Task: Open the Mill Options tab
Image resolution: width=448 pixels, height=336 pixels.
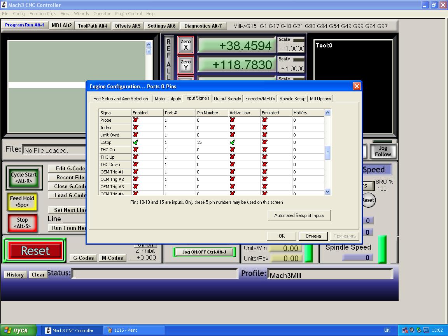Action: tap(320, 99)
